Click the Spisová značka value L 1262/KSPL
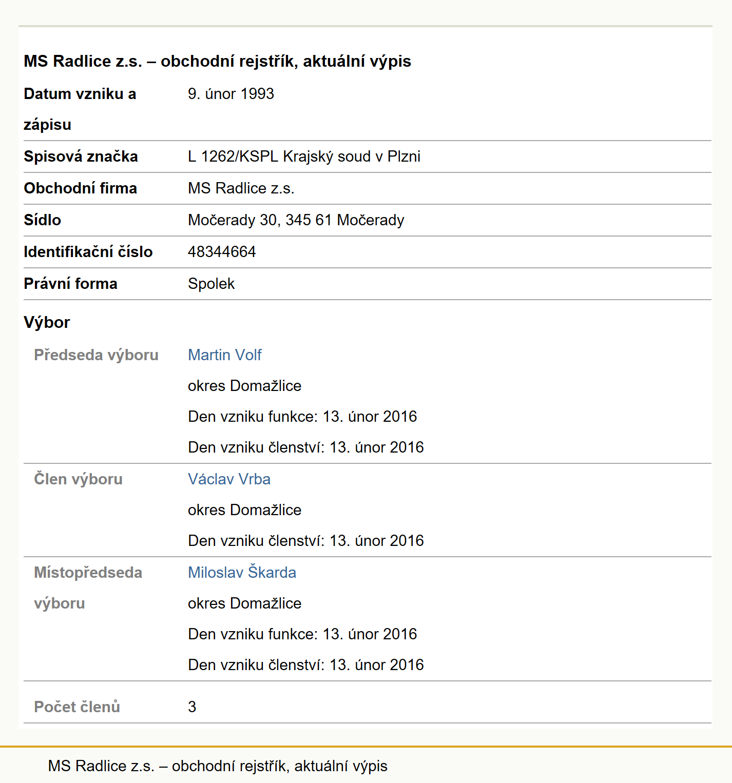 coord(304,156)
